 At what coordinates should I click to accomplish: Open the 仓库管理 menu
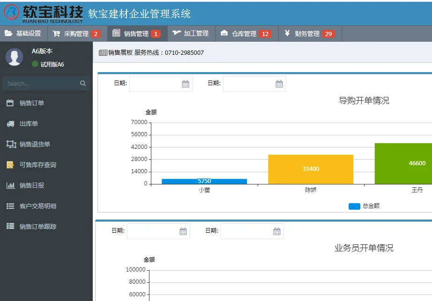tap(246, 34)
